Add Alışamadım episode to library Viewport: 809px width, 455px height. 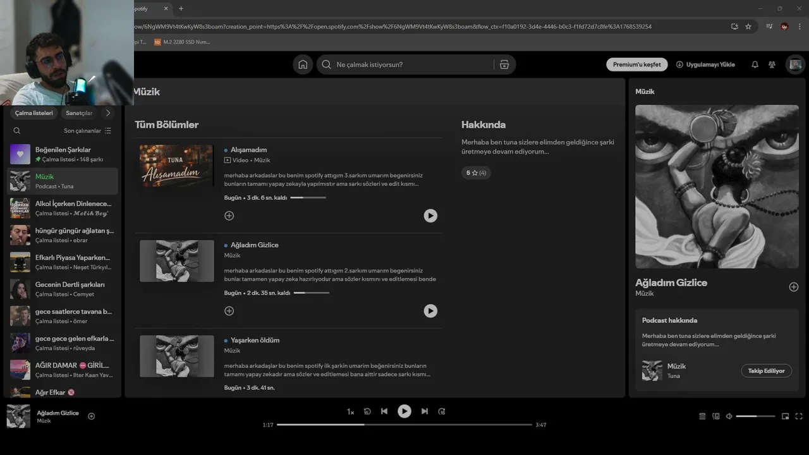click(229, 215)
